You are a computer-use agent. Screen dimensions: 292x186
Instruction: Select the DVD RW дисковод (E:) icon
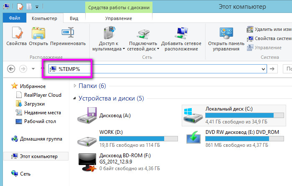[193, 137]
